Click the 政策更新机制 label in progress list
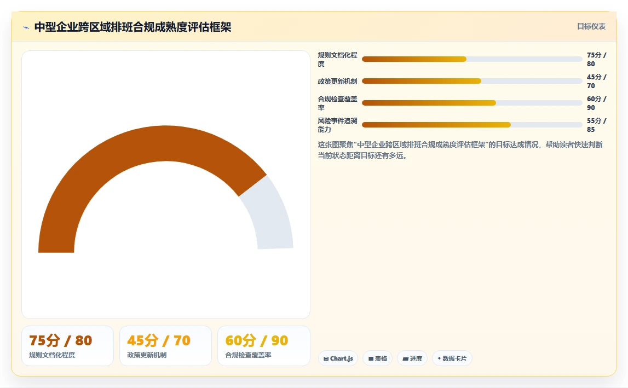This screenshot has height=388, width=628. pos(337,82)
